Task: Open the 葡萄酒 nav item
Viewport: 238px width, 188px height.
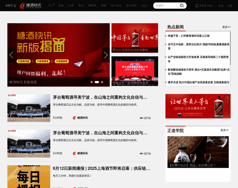Action: click(x=92, y=5)
